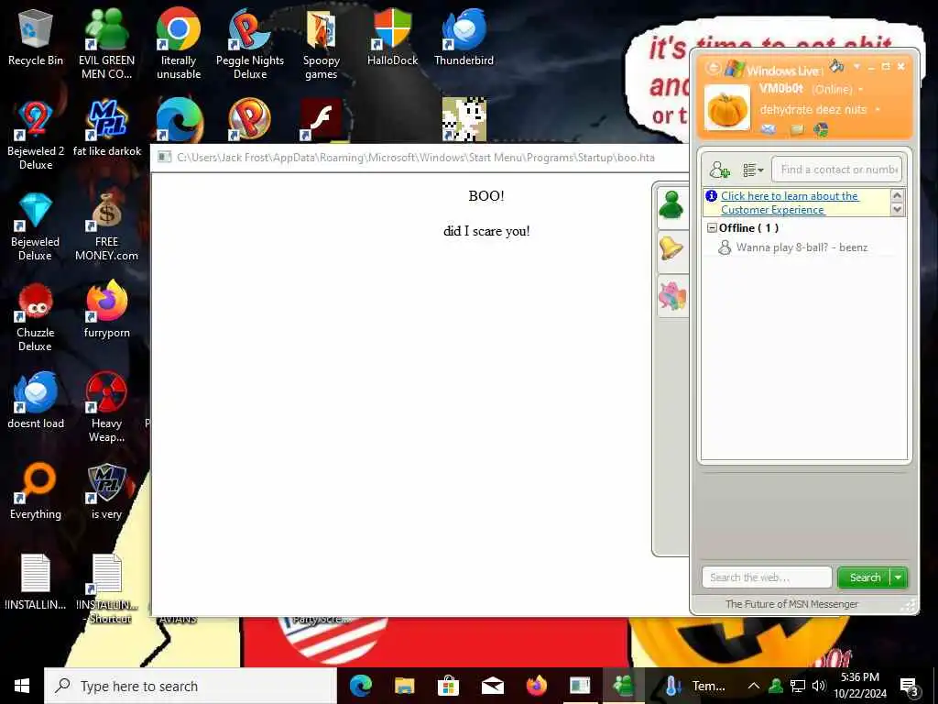938x704 pixels.
Task: Select the Peggle Nights Deluxe desktop icon
Action: (x=249, y=44)
